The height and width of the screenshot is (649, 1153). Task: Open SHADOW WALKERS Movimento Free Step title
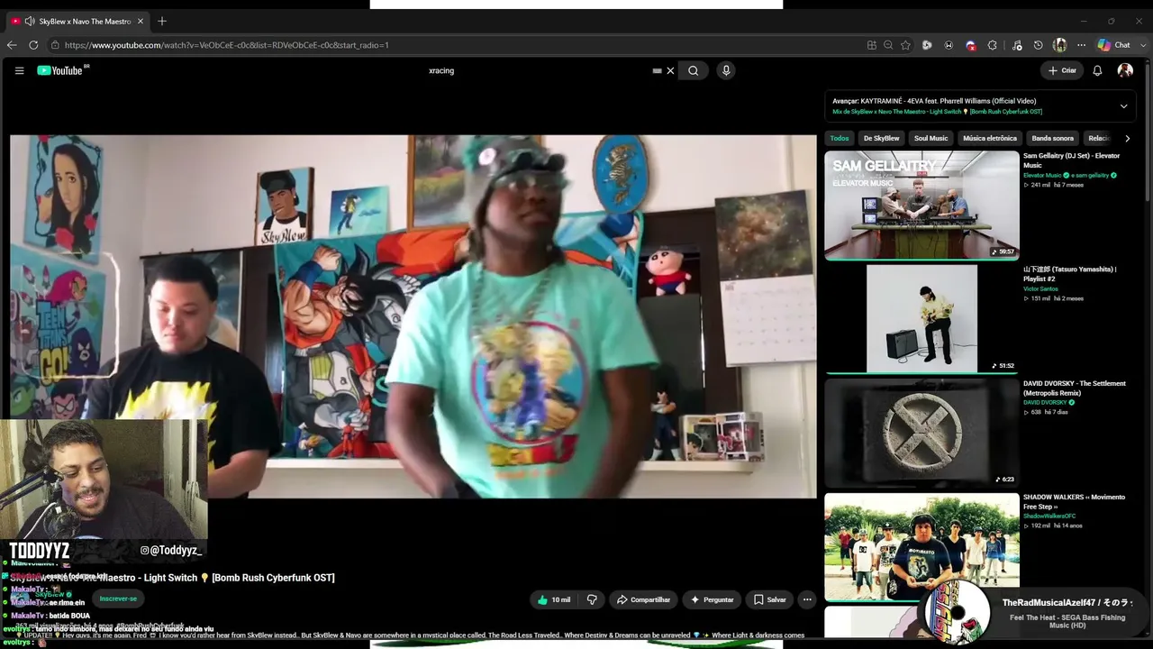coord(1074,502)
